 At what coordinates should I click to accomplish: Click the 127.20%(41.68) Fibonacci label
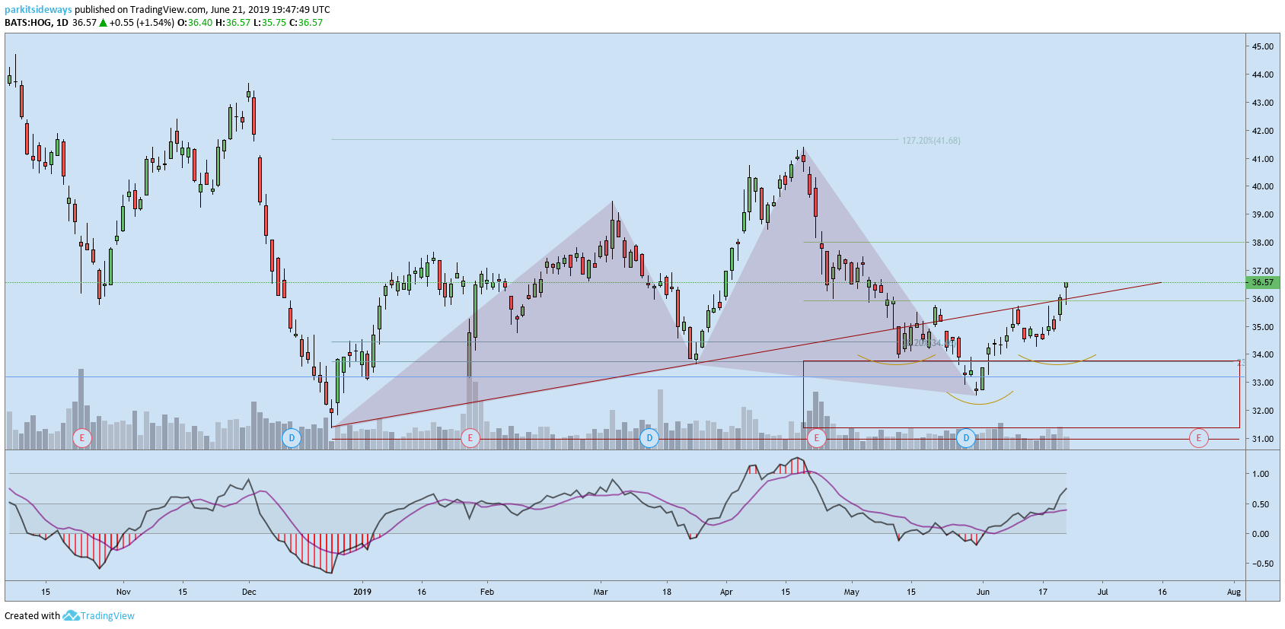coord(931,141)
